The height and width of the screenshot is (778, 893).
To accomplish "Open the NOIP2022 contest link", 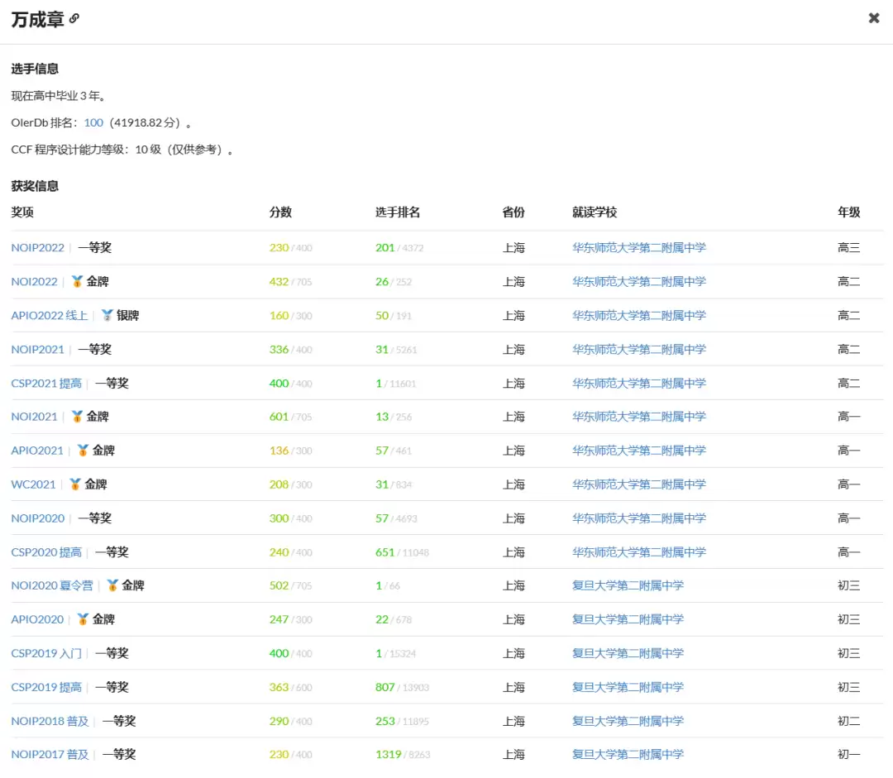I will point(37,247).
